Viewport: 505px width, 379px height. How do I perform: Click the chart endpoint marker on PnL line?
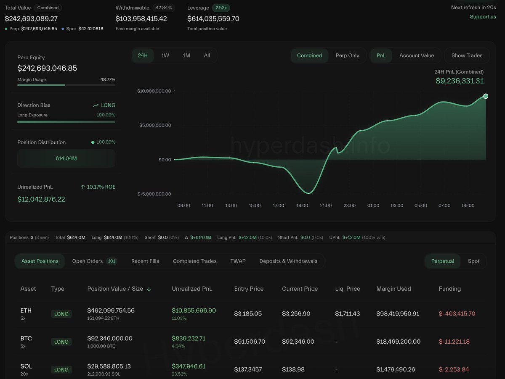click(486, 96)
